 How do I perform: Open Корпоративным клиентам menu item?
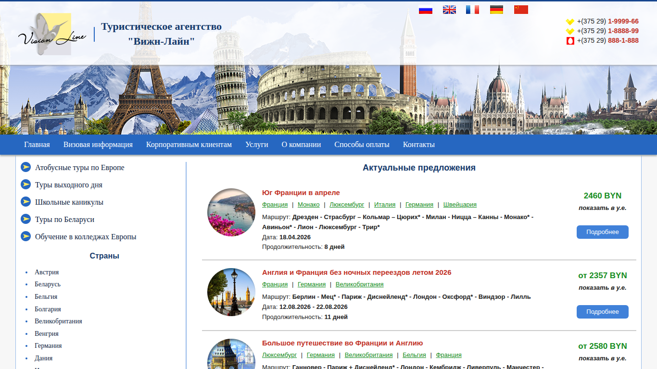tap(189, 145)
